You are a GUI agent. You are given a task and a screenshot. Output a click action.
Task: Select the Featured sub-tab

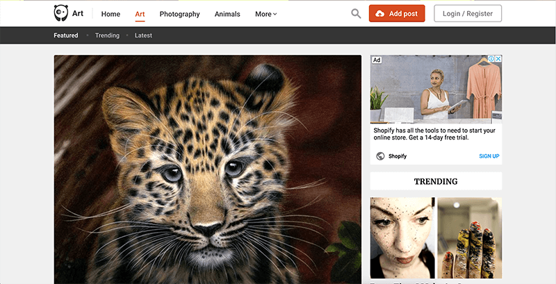pos(66,35)
